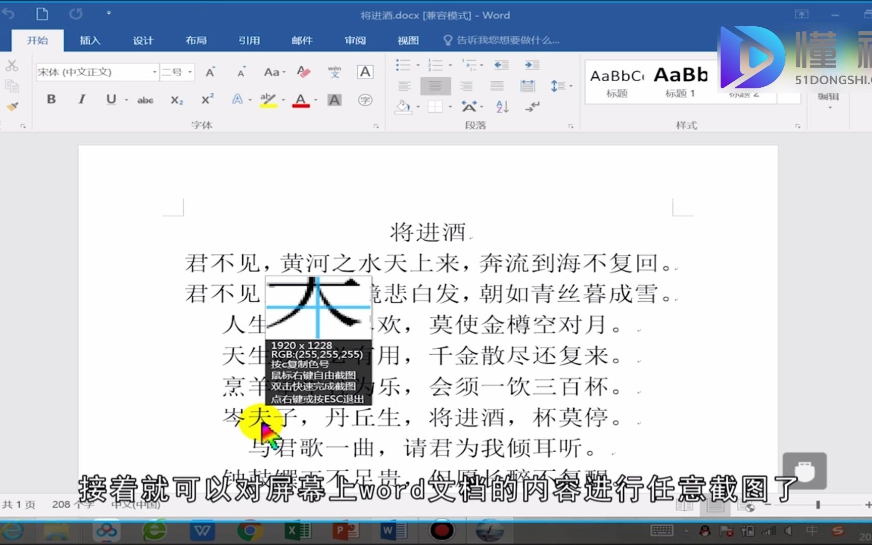Switch to the 布局 tab
This screenshot has height=545, width=872.
pos(196,40)
